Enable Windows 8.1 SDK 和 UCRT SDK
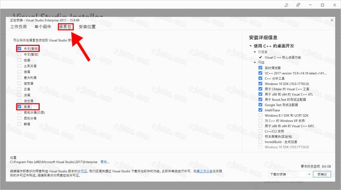 (260, 116)
